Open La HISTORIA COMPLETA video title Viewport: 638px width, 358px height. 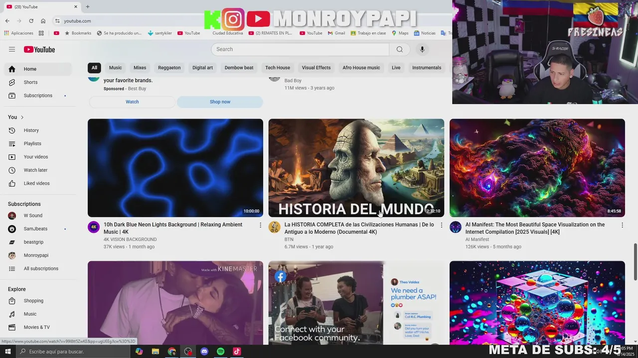[x=359, y=228]
